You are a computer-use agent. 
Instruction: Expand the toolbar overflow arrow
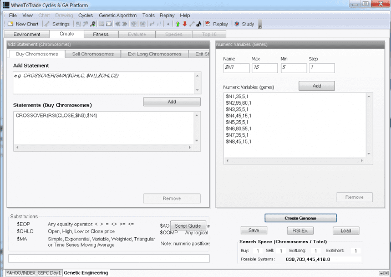(x=260, y=25)
